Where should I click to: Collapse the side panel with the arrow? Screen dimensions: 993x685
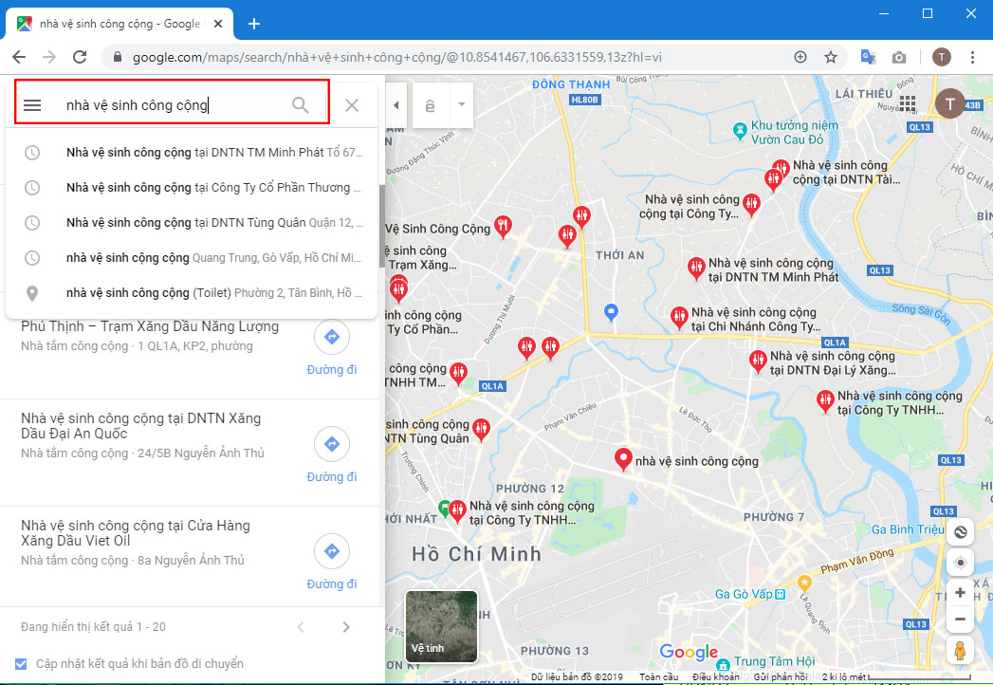(x=395, y=105)
